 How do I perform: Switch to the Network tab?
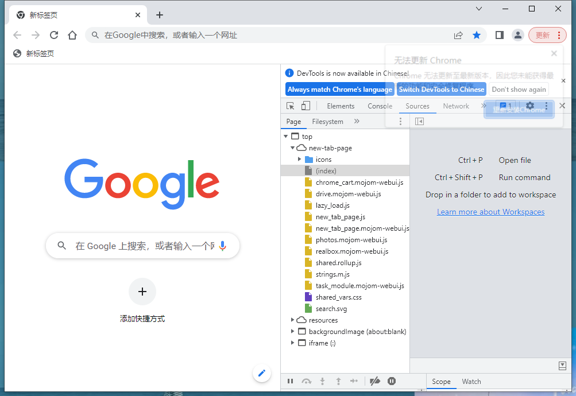tap(456, 106)
